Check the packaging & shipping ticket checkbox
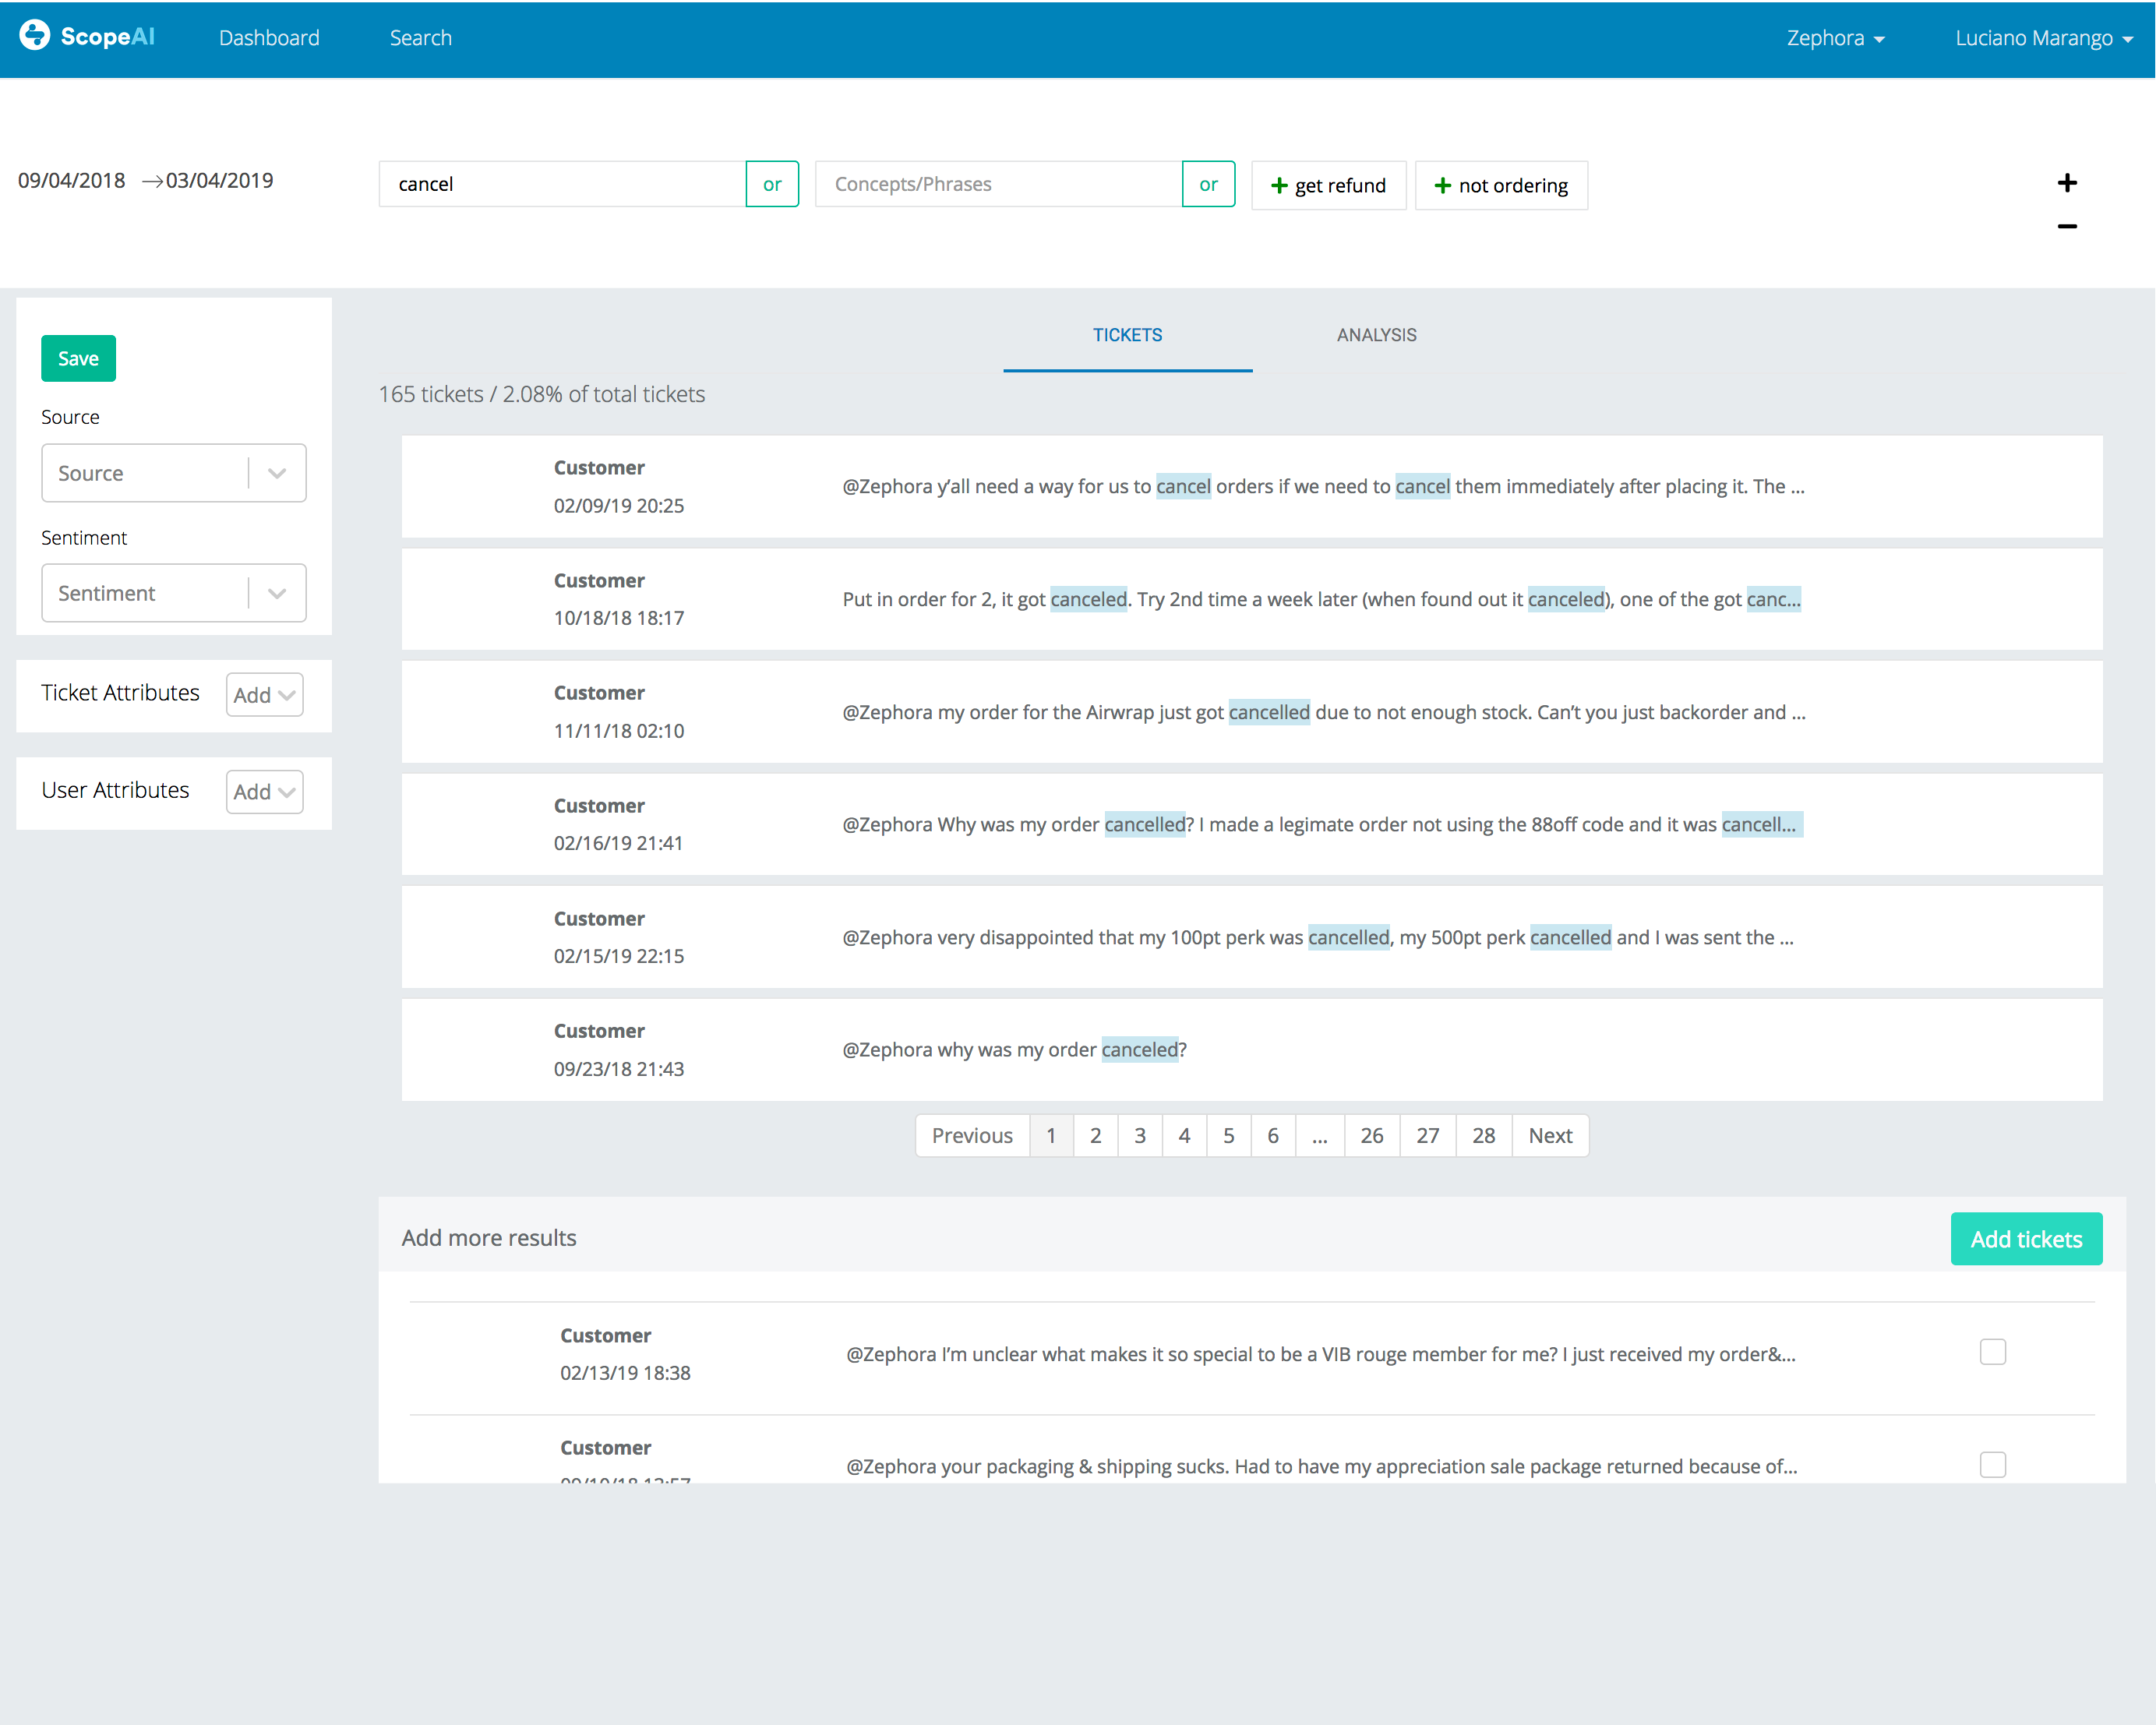The width and height of the screenshot is (2156, 1725). [1993, 1465]
